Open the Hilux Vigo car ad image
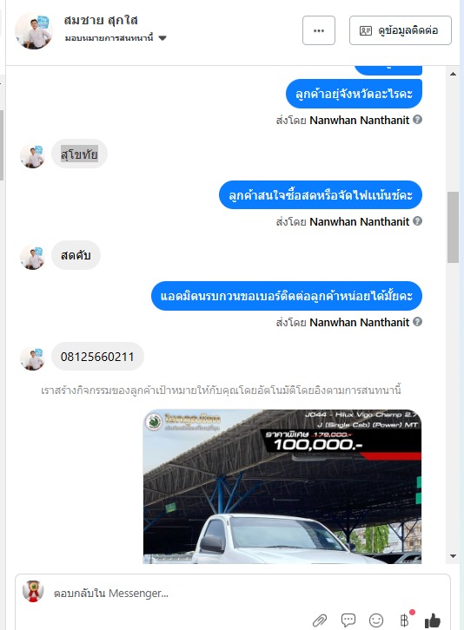The image size is (464, 630). coord(282,486)
